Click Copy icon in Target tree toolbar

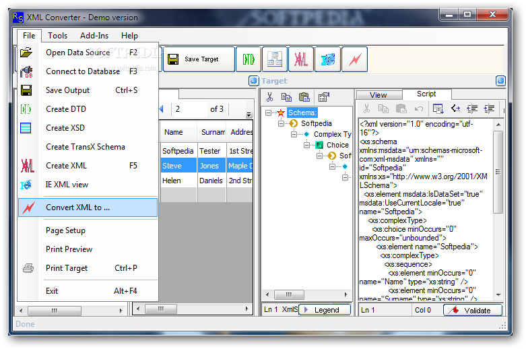coord(286,97)
